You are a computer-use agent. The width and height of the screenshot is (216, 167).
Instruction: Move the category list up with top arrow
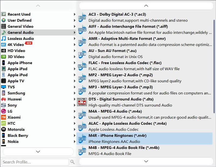[38, 6]
